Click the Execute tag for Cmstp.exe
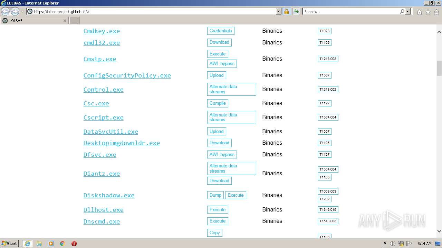This screenshot has width=442, height=248. 218,54
